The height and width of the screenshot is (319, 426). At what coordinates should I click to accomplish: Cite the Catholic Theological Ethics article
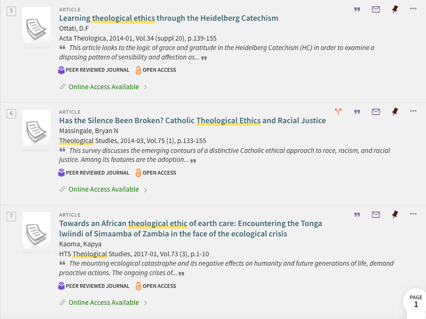pos(357,112)
